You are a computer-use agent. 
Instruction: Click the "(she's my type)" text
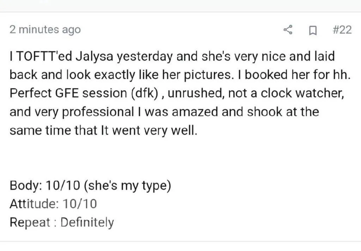127,185
